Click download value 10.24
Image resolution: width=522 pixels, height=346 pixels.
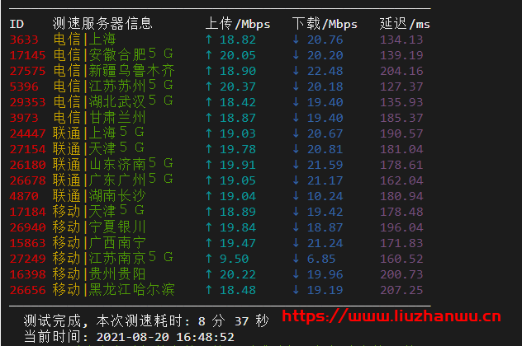coord(325,196)
